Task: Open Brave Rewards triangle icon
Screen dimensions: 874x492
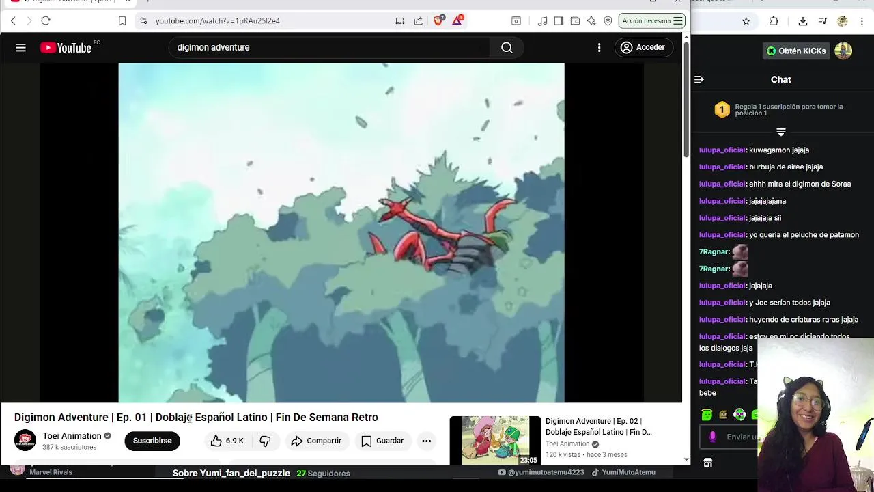Action: tap(457, 20)
